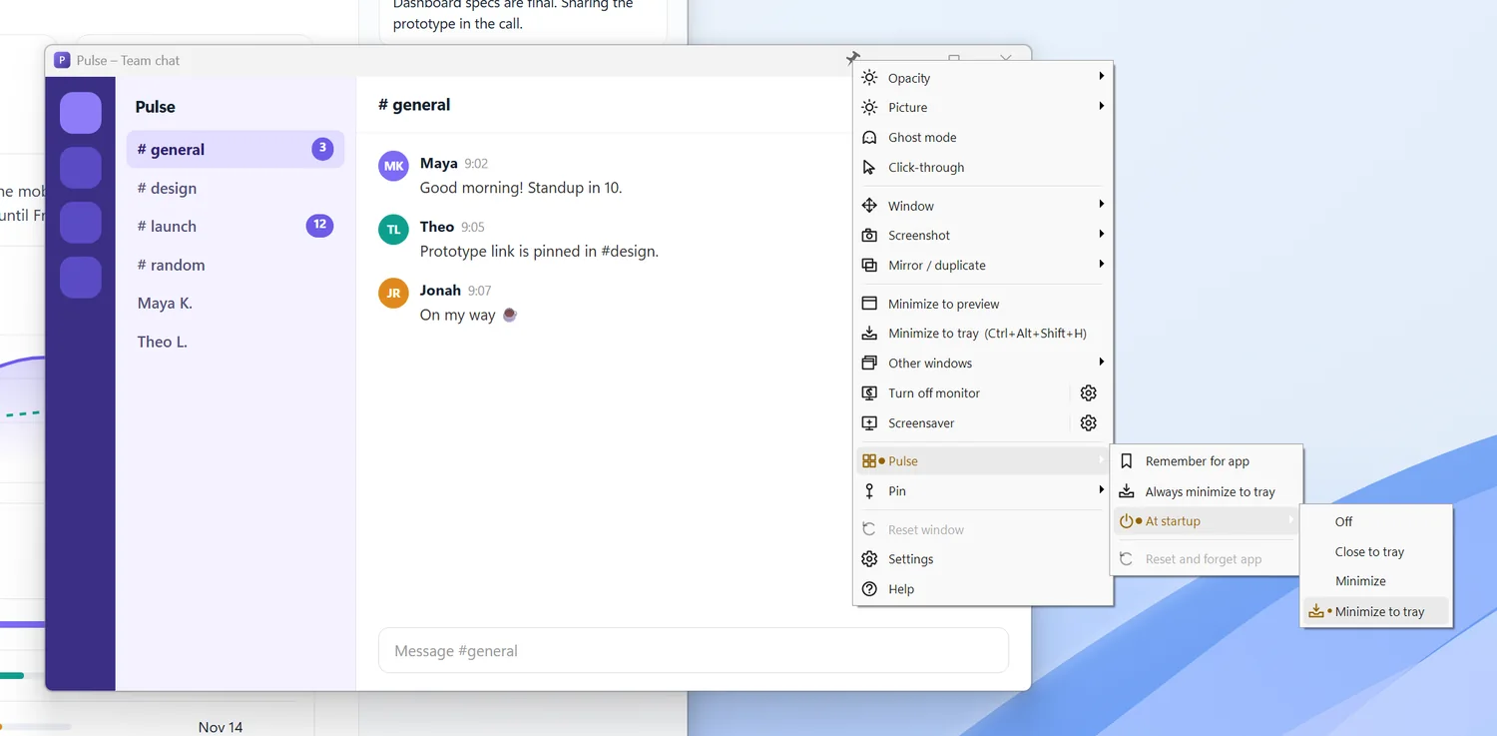Click the Minimize to tray Ctrl+Alt+Shift+H icon
This screenshot has height=736, width=1497.
click(869, 334)
